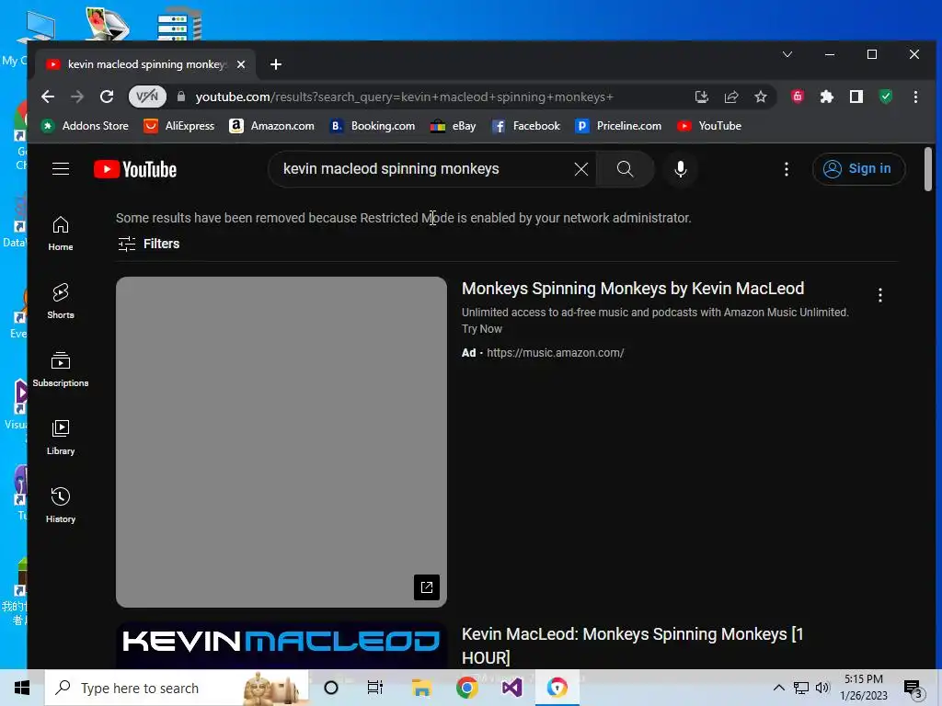Open Library in the sidebar
Screen dimensions: 942x706
coord(61,438)
